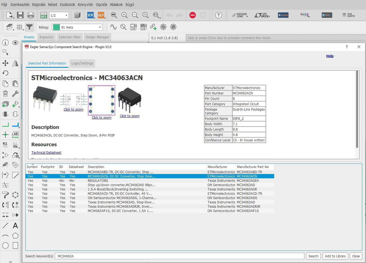Viewport: 366px width, 263px height.
Task: Select the Mirror tool in left toolbar
Action: pos(15,63)
